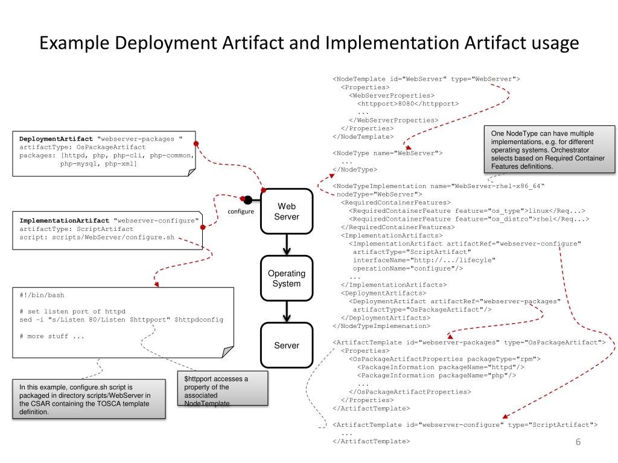Click the 'packages: [httpd, php, php-cli' line
The height and width of the screenshot is (463, 618).
(x=106, y=156)
